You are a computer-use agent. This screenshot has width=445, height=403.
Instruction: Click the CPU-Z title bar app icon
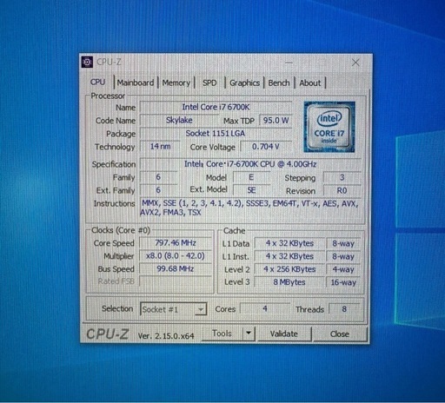pyautogui.click(x=87, y=62)
